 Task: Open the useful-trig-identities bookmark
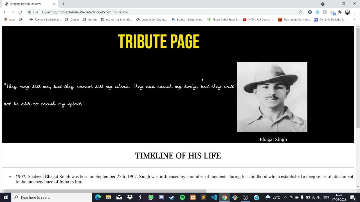pyautogui.click(x=116, y=20)
